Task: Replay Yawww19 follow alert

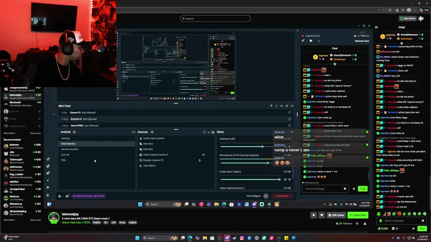Action: 289,113
